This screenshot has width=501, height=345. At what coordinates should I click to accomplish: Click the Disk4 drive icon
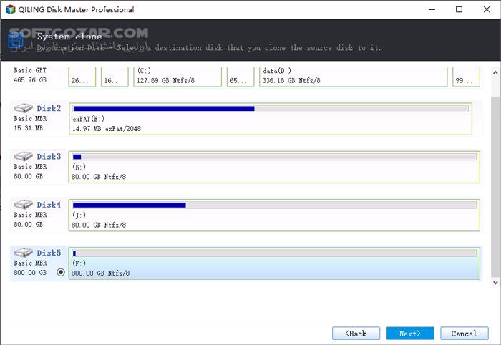[24, 204]
